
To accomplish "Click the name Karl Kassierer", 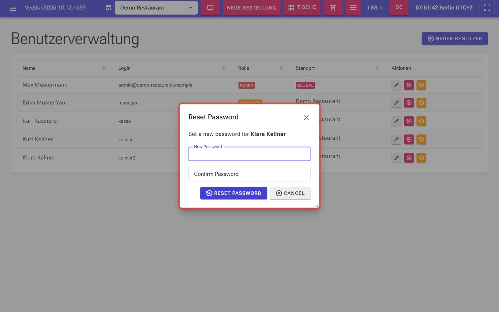I will (x=40, y=121).
